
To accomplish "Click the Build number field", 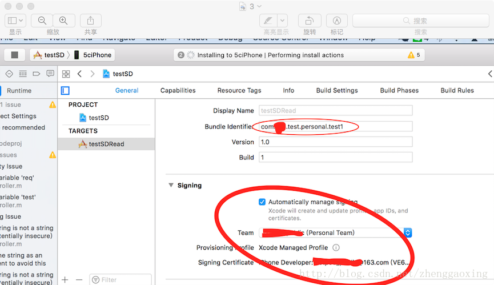I will (x=336, y=157).
